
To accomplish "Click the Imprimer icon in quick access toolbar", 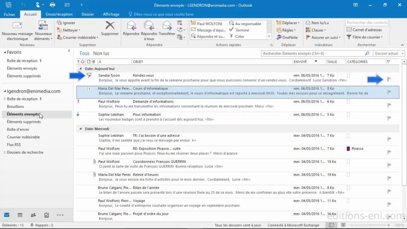I will coord(52,5).
